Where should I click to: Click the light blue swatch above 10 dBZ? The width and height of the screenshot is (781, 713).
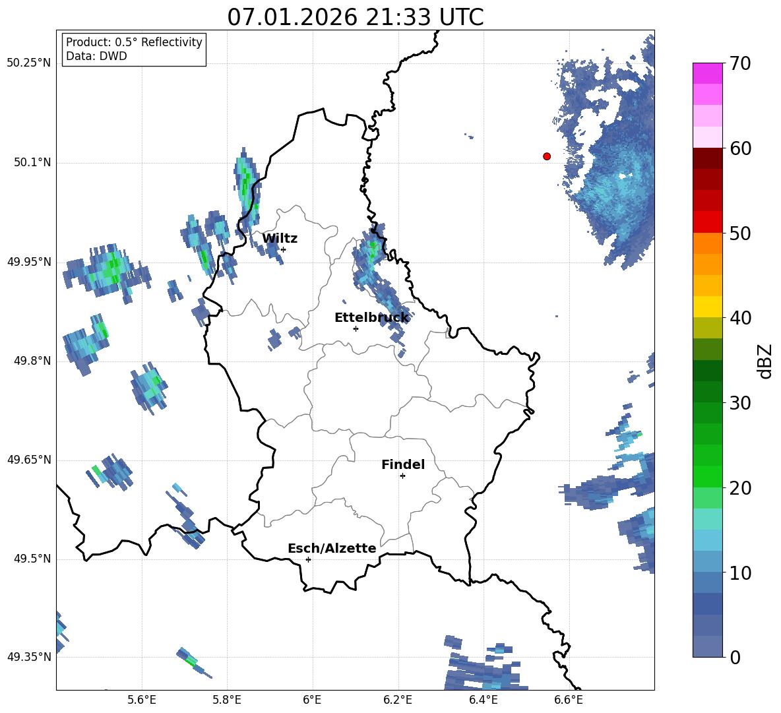click(x=707, y=540)
